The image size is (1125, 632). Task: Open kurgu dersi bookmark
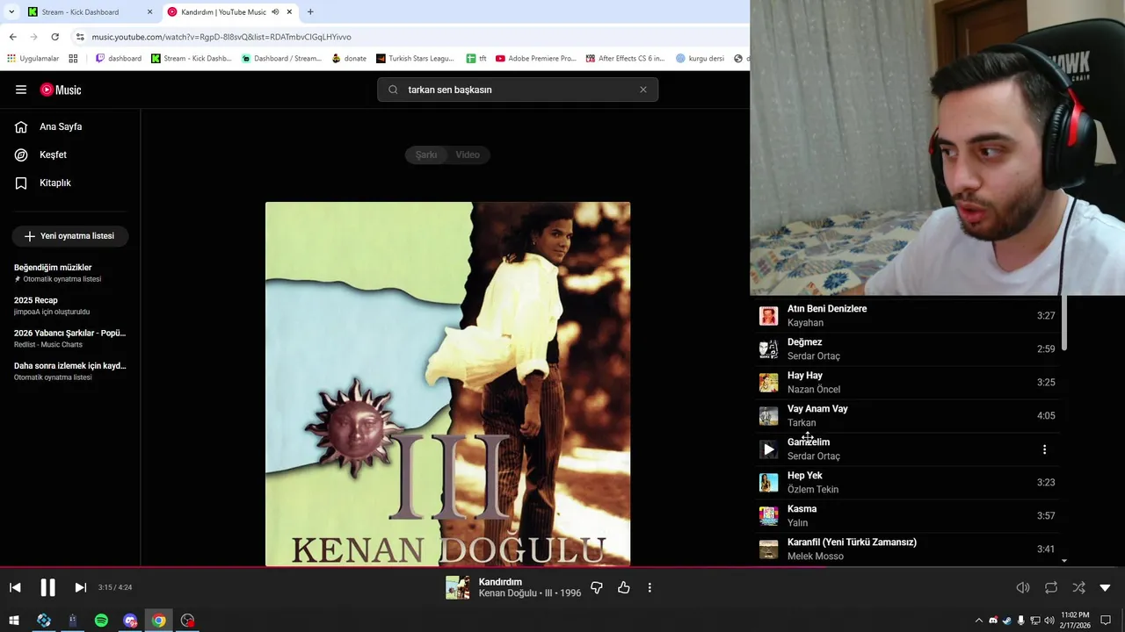[x=700, y=59]
